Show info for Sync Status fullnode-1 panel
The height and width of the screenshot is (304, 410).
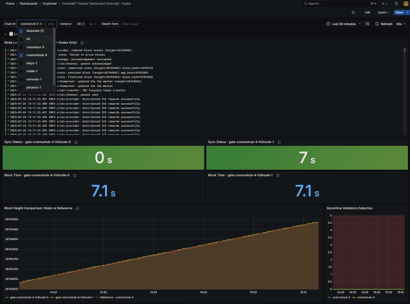[x=279, y=142]
